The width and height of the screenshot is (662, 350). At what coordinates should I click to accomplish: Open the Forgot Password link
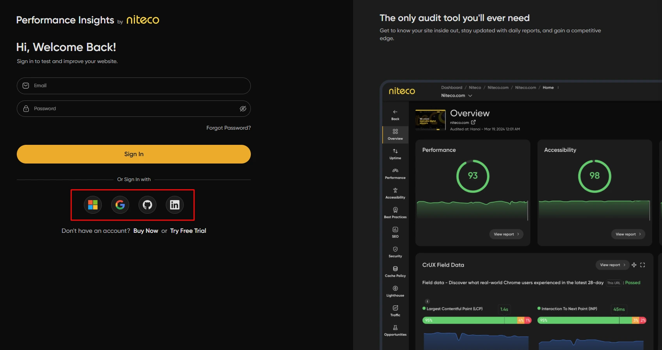coord(229,128)
